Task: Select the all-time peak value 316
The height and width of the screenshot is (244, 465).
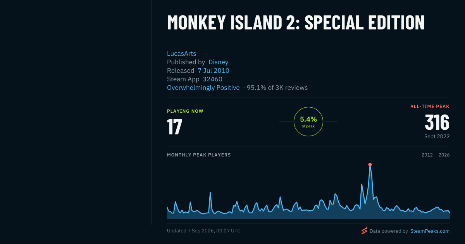Action: [437, 122]
